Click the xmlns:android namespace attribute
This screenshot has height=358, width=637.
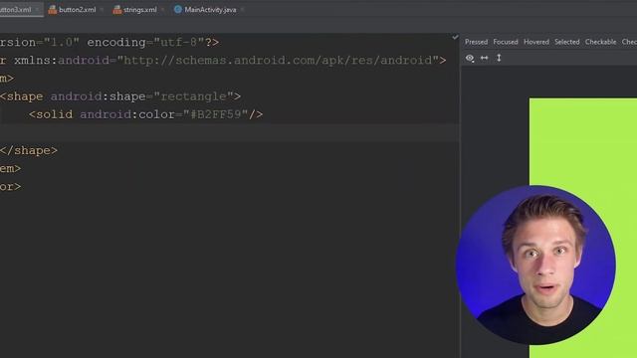(62, 61)
